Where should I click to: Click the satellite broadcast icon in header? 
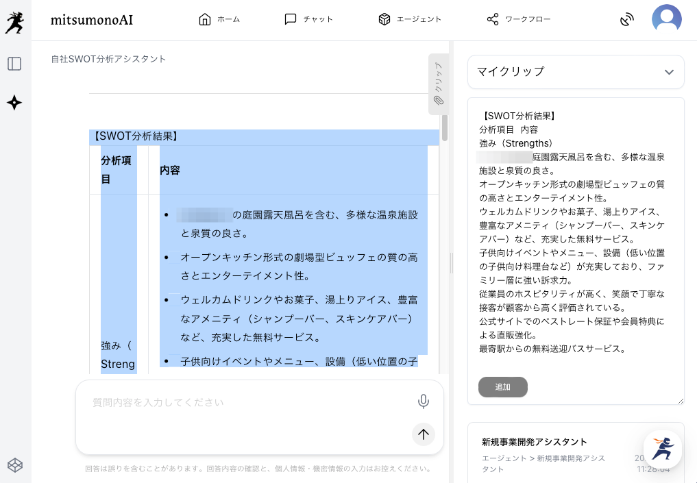click(x=626, y=20)
